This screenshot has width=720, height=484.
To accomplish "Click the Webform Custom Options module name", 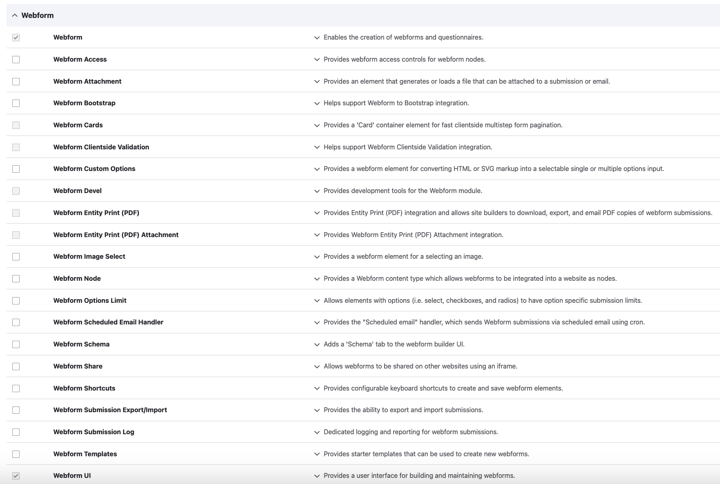I will 94,169.
